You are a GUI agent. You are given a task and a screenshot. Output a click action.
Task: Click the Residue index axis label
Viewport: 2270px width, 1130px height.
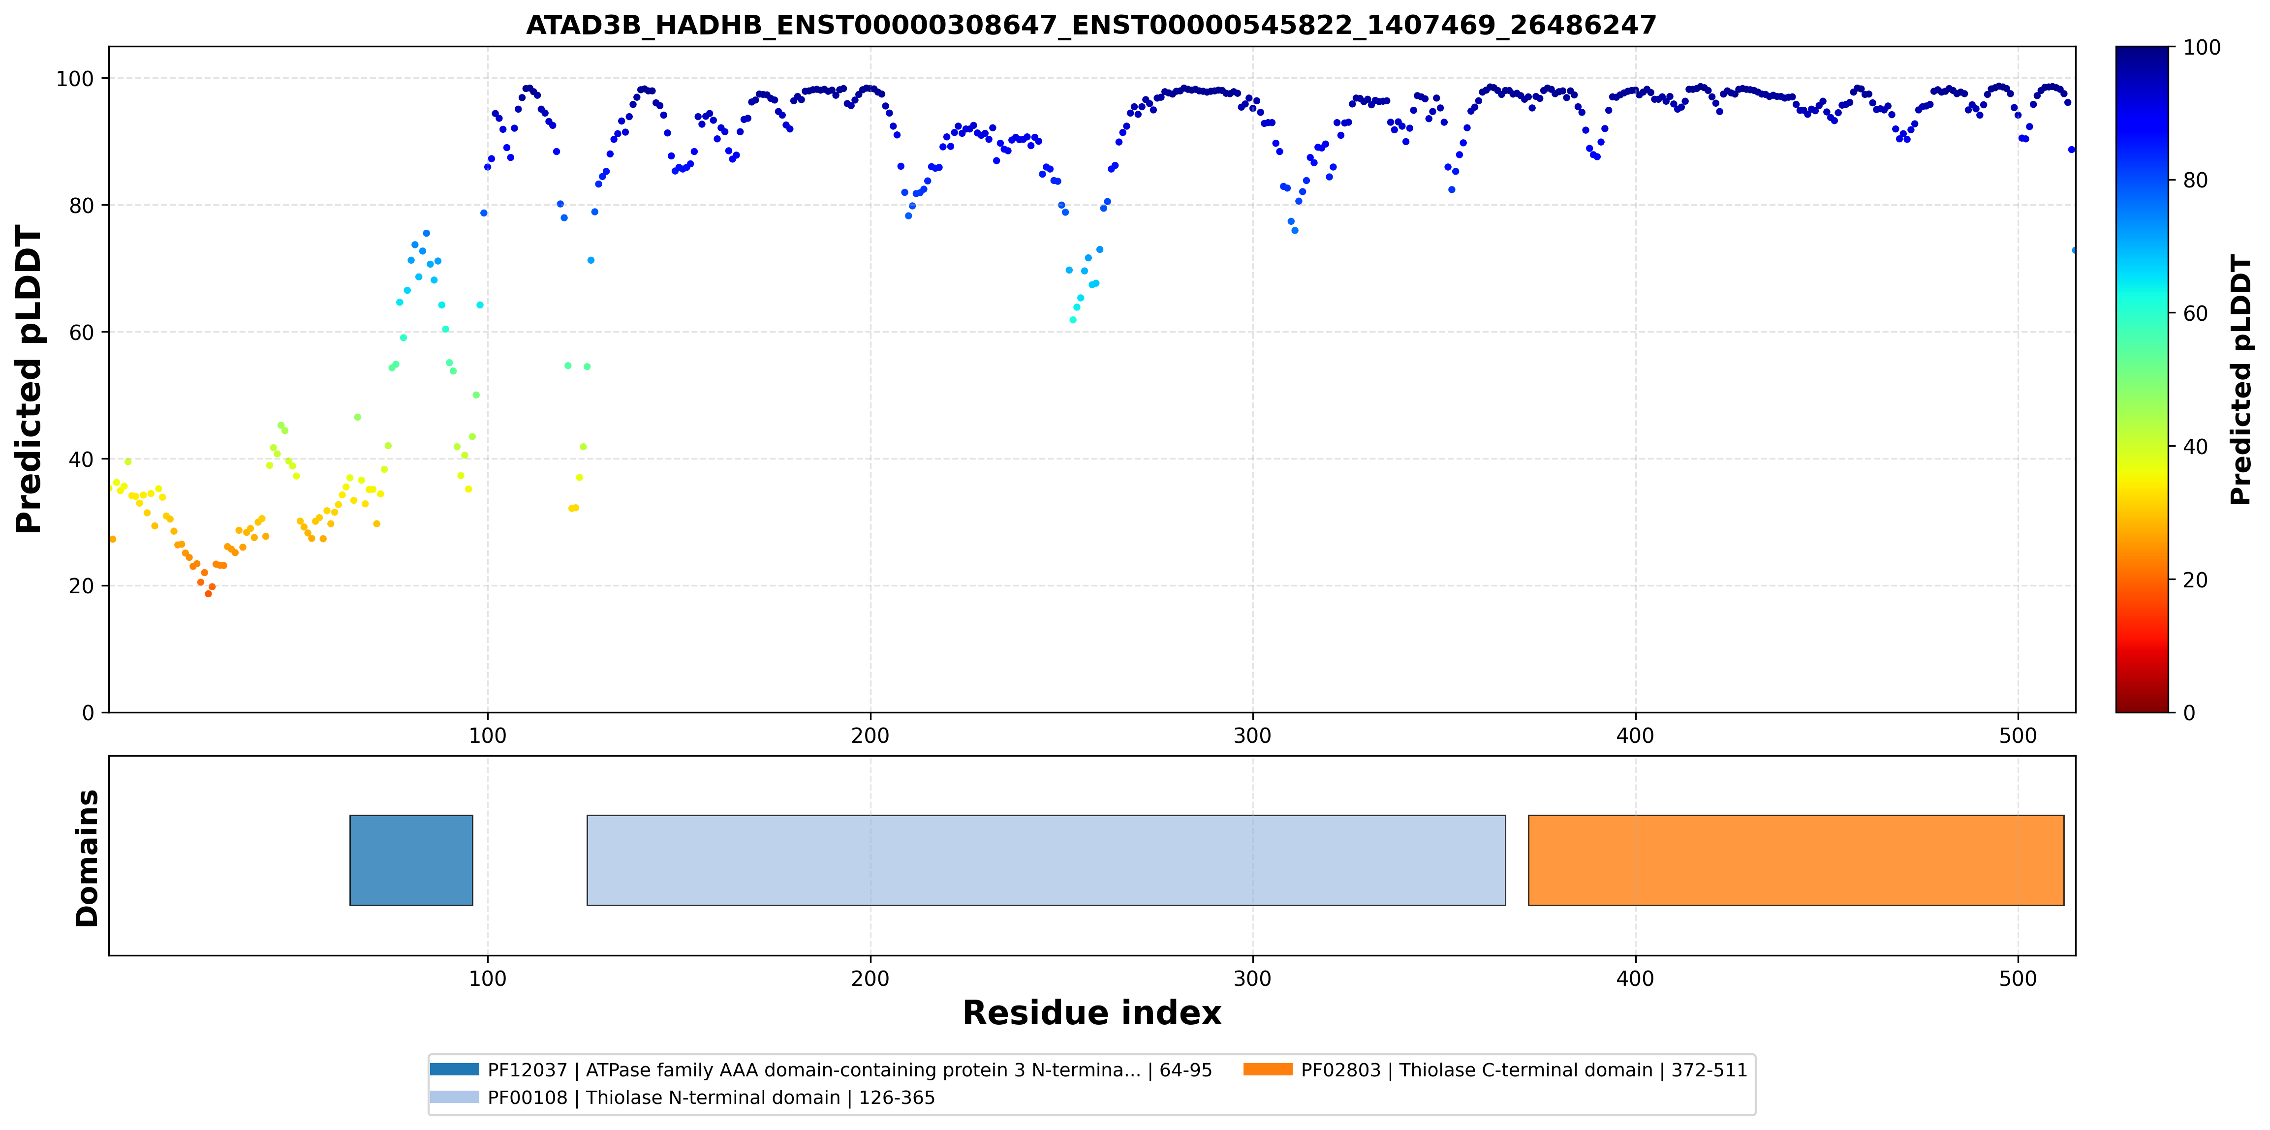point(1091,1013)
